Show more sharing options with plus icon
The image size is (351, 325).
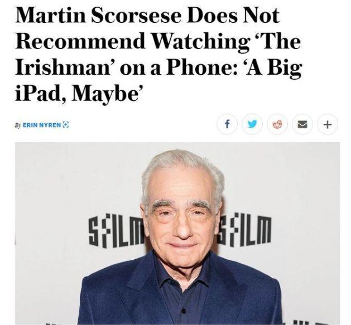(328, 124)
